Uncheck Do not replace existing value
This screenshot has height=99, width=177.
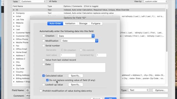coord(47,80)
